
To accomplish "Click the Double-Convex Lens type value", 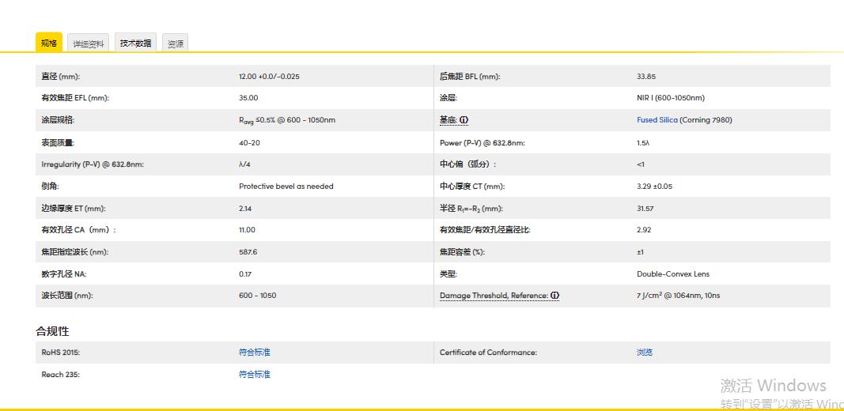I will pos(673,274).
